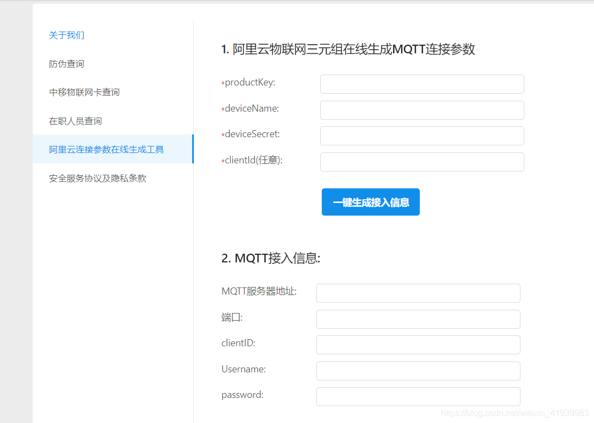Open the 关于我们 sidebar link
Viewport: 594px width, 423px height.
pos(66,35)
